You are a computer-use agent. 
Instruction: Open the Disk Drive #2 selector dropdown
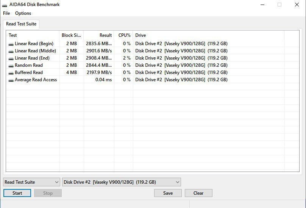point(122,182)
